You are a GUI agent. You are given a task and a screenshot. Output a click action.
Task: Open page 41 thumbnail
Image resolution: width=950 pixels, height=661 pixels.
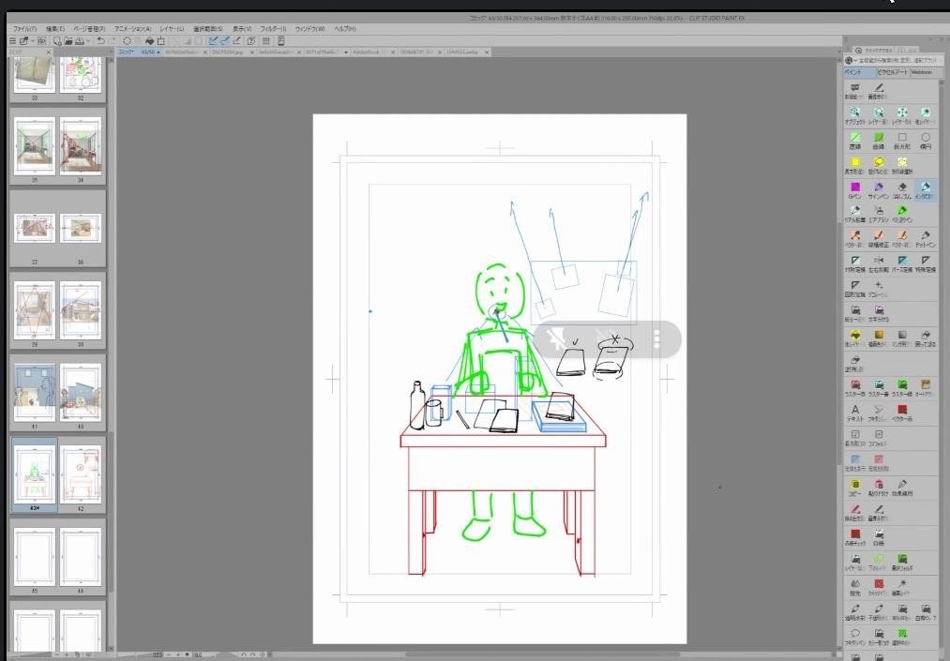click(x=35, y=393)
